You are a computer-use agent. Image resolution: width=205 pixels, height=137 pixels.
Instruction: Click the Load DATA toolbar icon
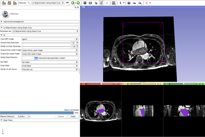tap(4, 3)
